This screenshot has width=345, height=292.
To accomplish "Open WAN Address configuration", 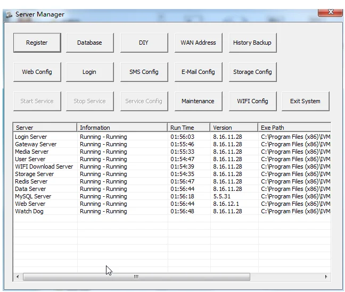I will pos(198,43).
